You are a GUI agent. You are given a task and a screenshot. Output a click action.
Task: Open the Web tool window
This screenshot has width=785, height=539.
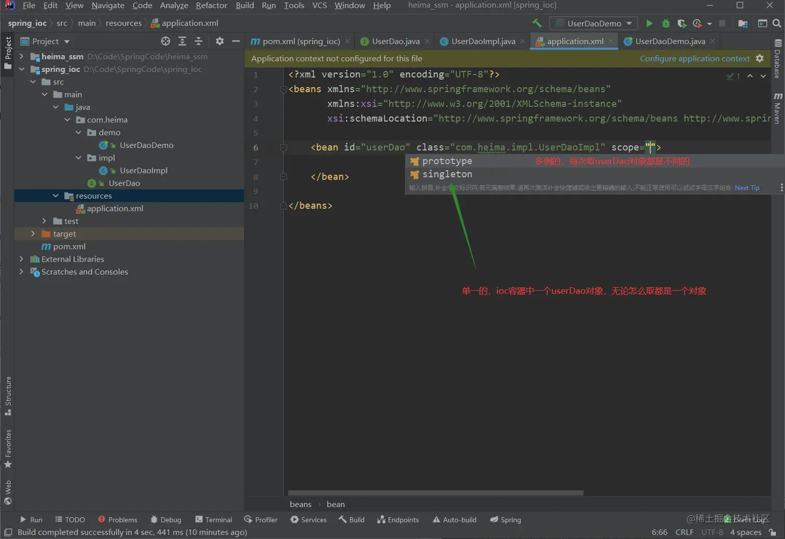[x=8, y=492]
